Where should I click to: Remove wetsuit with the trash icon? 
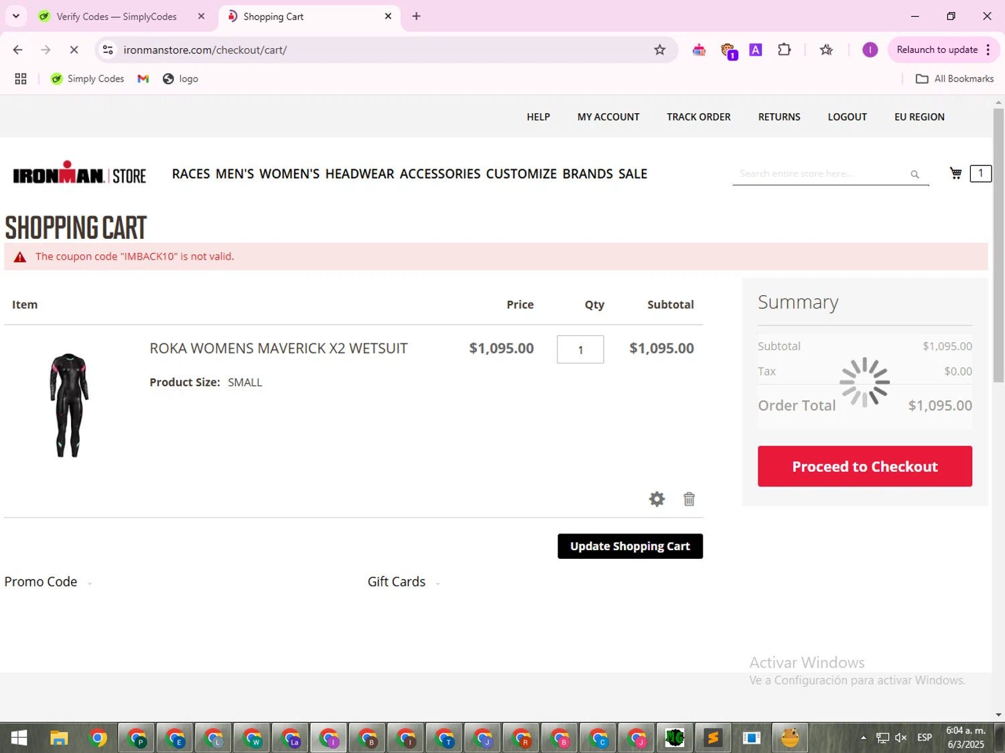click(x=689, y=499)
